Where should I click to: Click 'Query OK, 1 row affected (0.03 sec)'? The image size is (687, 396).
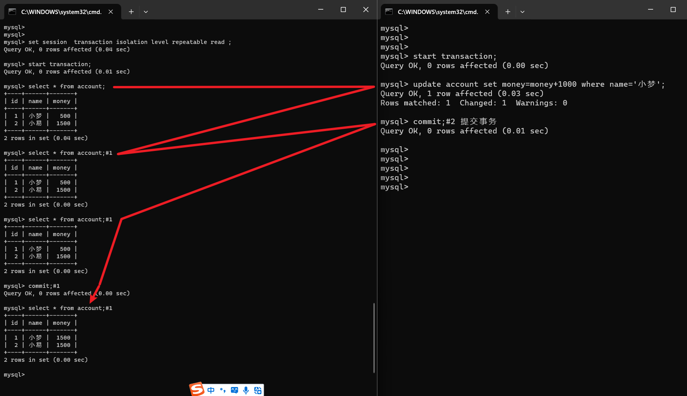pos(462,94)
